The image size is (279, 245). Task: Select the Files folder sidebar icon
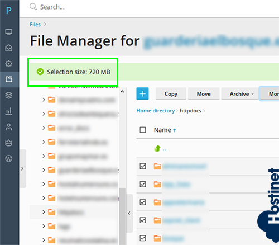tap(9, 79)
